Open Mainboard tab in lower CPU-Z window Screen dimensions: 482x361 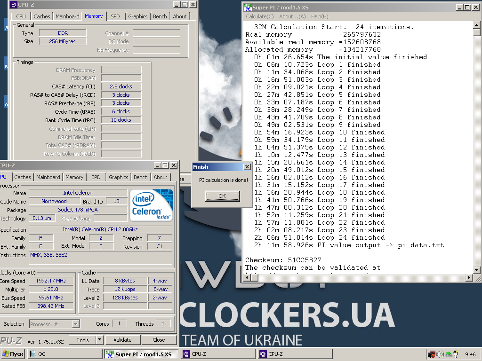tap(48, 177)
